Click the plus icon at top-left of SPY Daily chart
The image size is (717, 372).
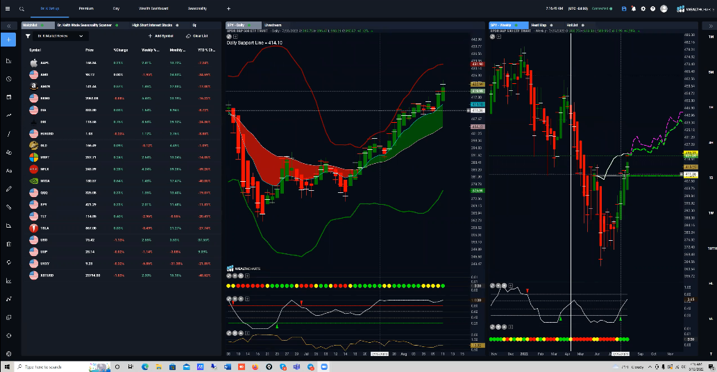click(x=235, y=37)
